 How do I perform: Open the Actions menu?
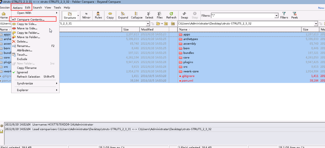tap(18, 7)
